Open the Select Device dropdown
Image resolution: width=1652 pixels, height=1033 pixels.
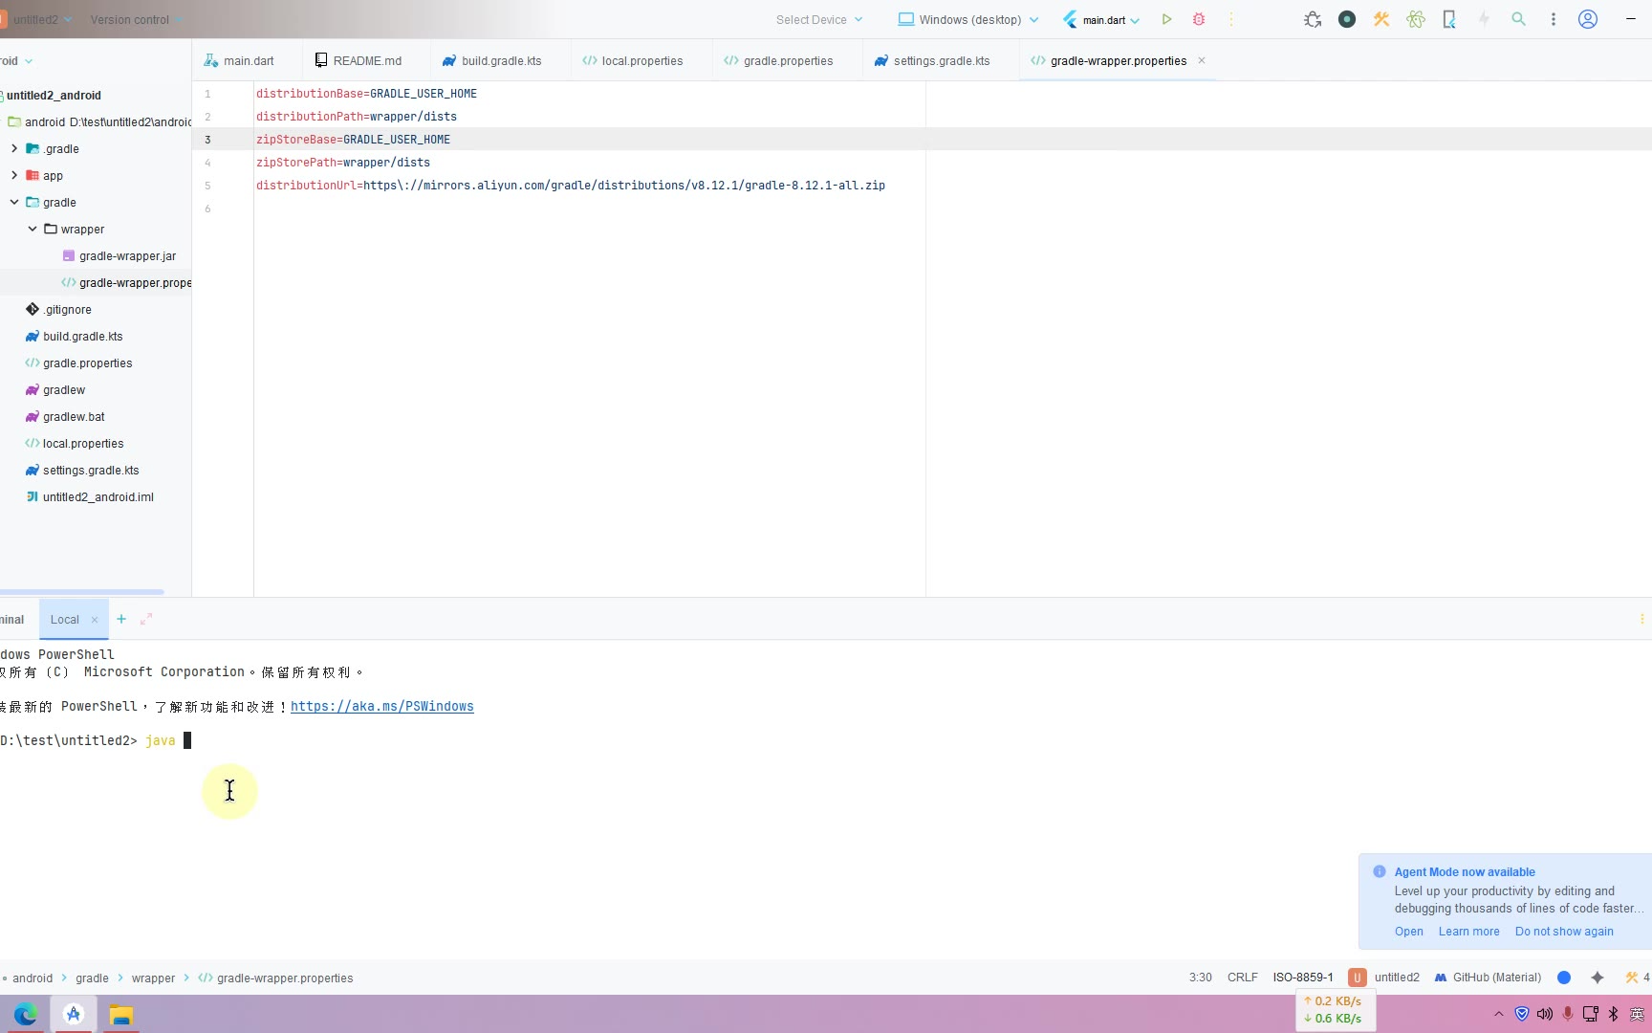click(819, 19)
